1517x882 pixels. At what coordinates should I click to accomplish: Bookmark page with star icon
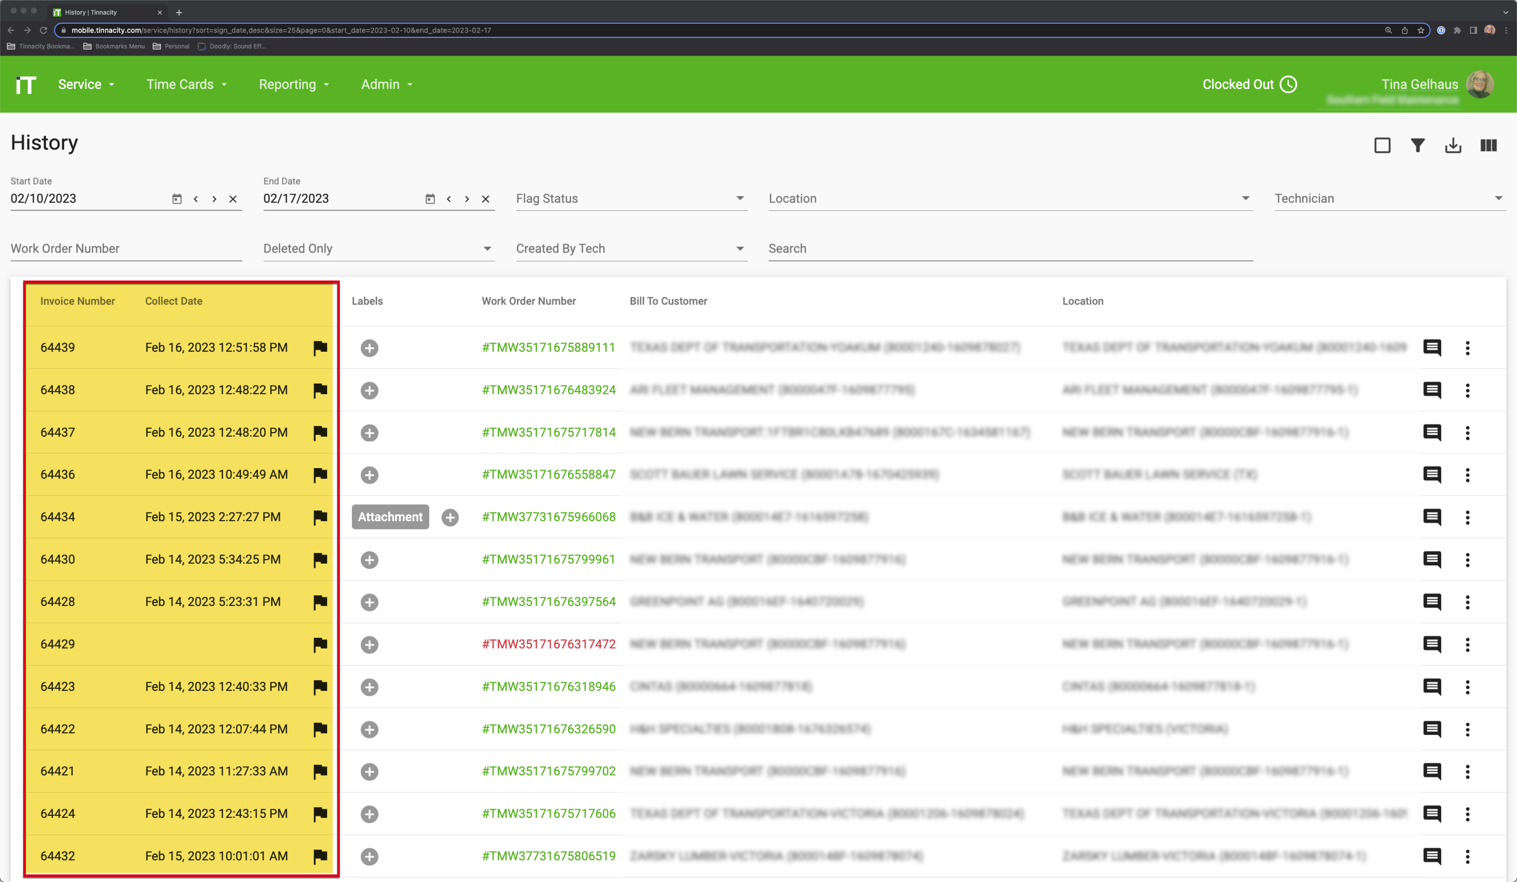click(x=1421, y=30)
